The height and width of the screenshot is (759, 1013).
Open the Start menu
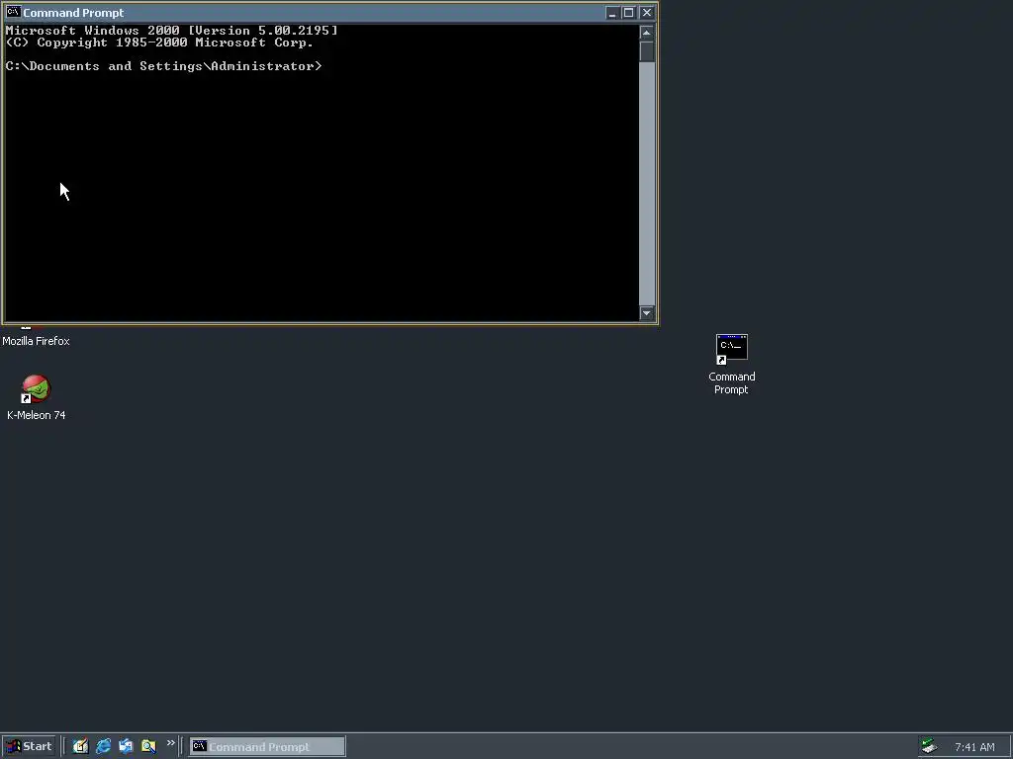(x=29, y=746)
